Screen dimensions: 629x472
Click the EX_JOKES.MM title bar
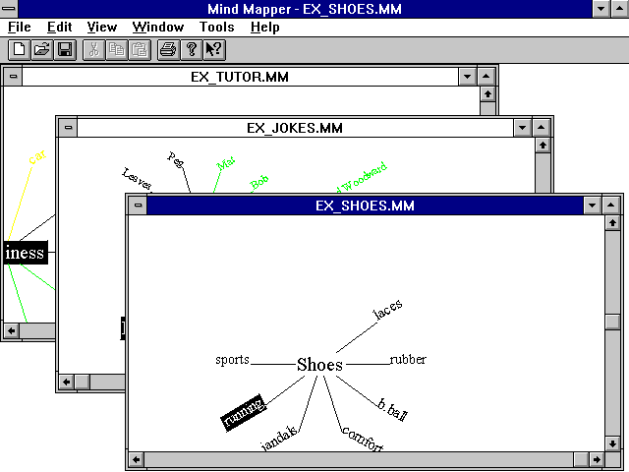tap(295, 128)
